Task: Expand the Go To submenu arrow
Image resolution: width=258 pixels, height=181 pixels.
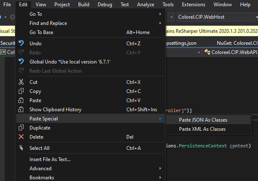Action: 160,14
